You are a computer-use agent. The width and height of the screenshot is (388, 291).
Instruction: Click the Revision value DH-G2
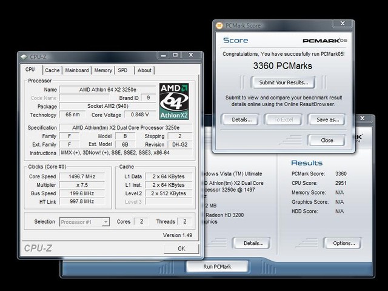(x=180, y=144)
